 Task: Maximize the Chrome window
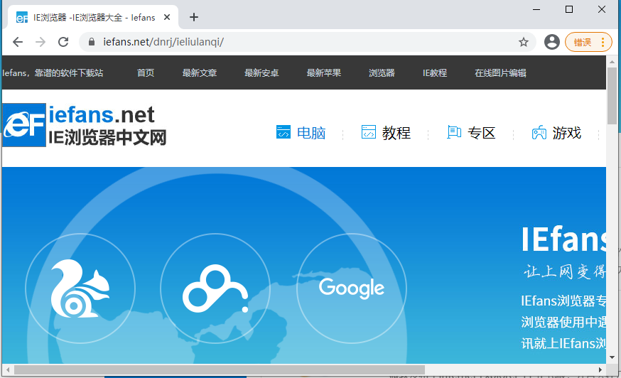tap(569, 9)
